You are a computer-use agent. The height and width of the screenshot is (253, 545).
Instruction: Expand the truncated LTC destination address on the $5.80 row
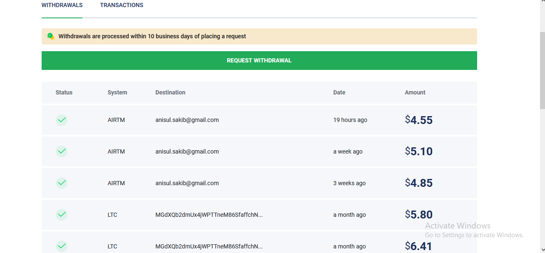(209, 215)
